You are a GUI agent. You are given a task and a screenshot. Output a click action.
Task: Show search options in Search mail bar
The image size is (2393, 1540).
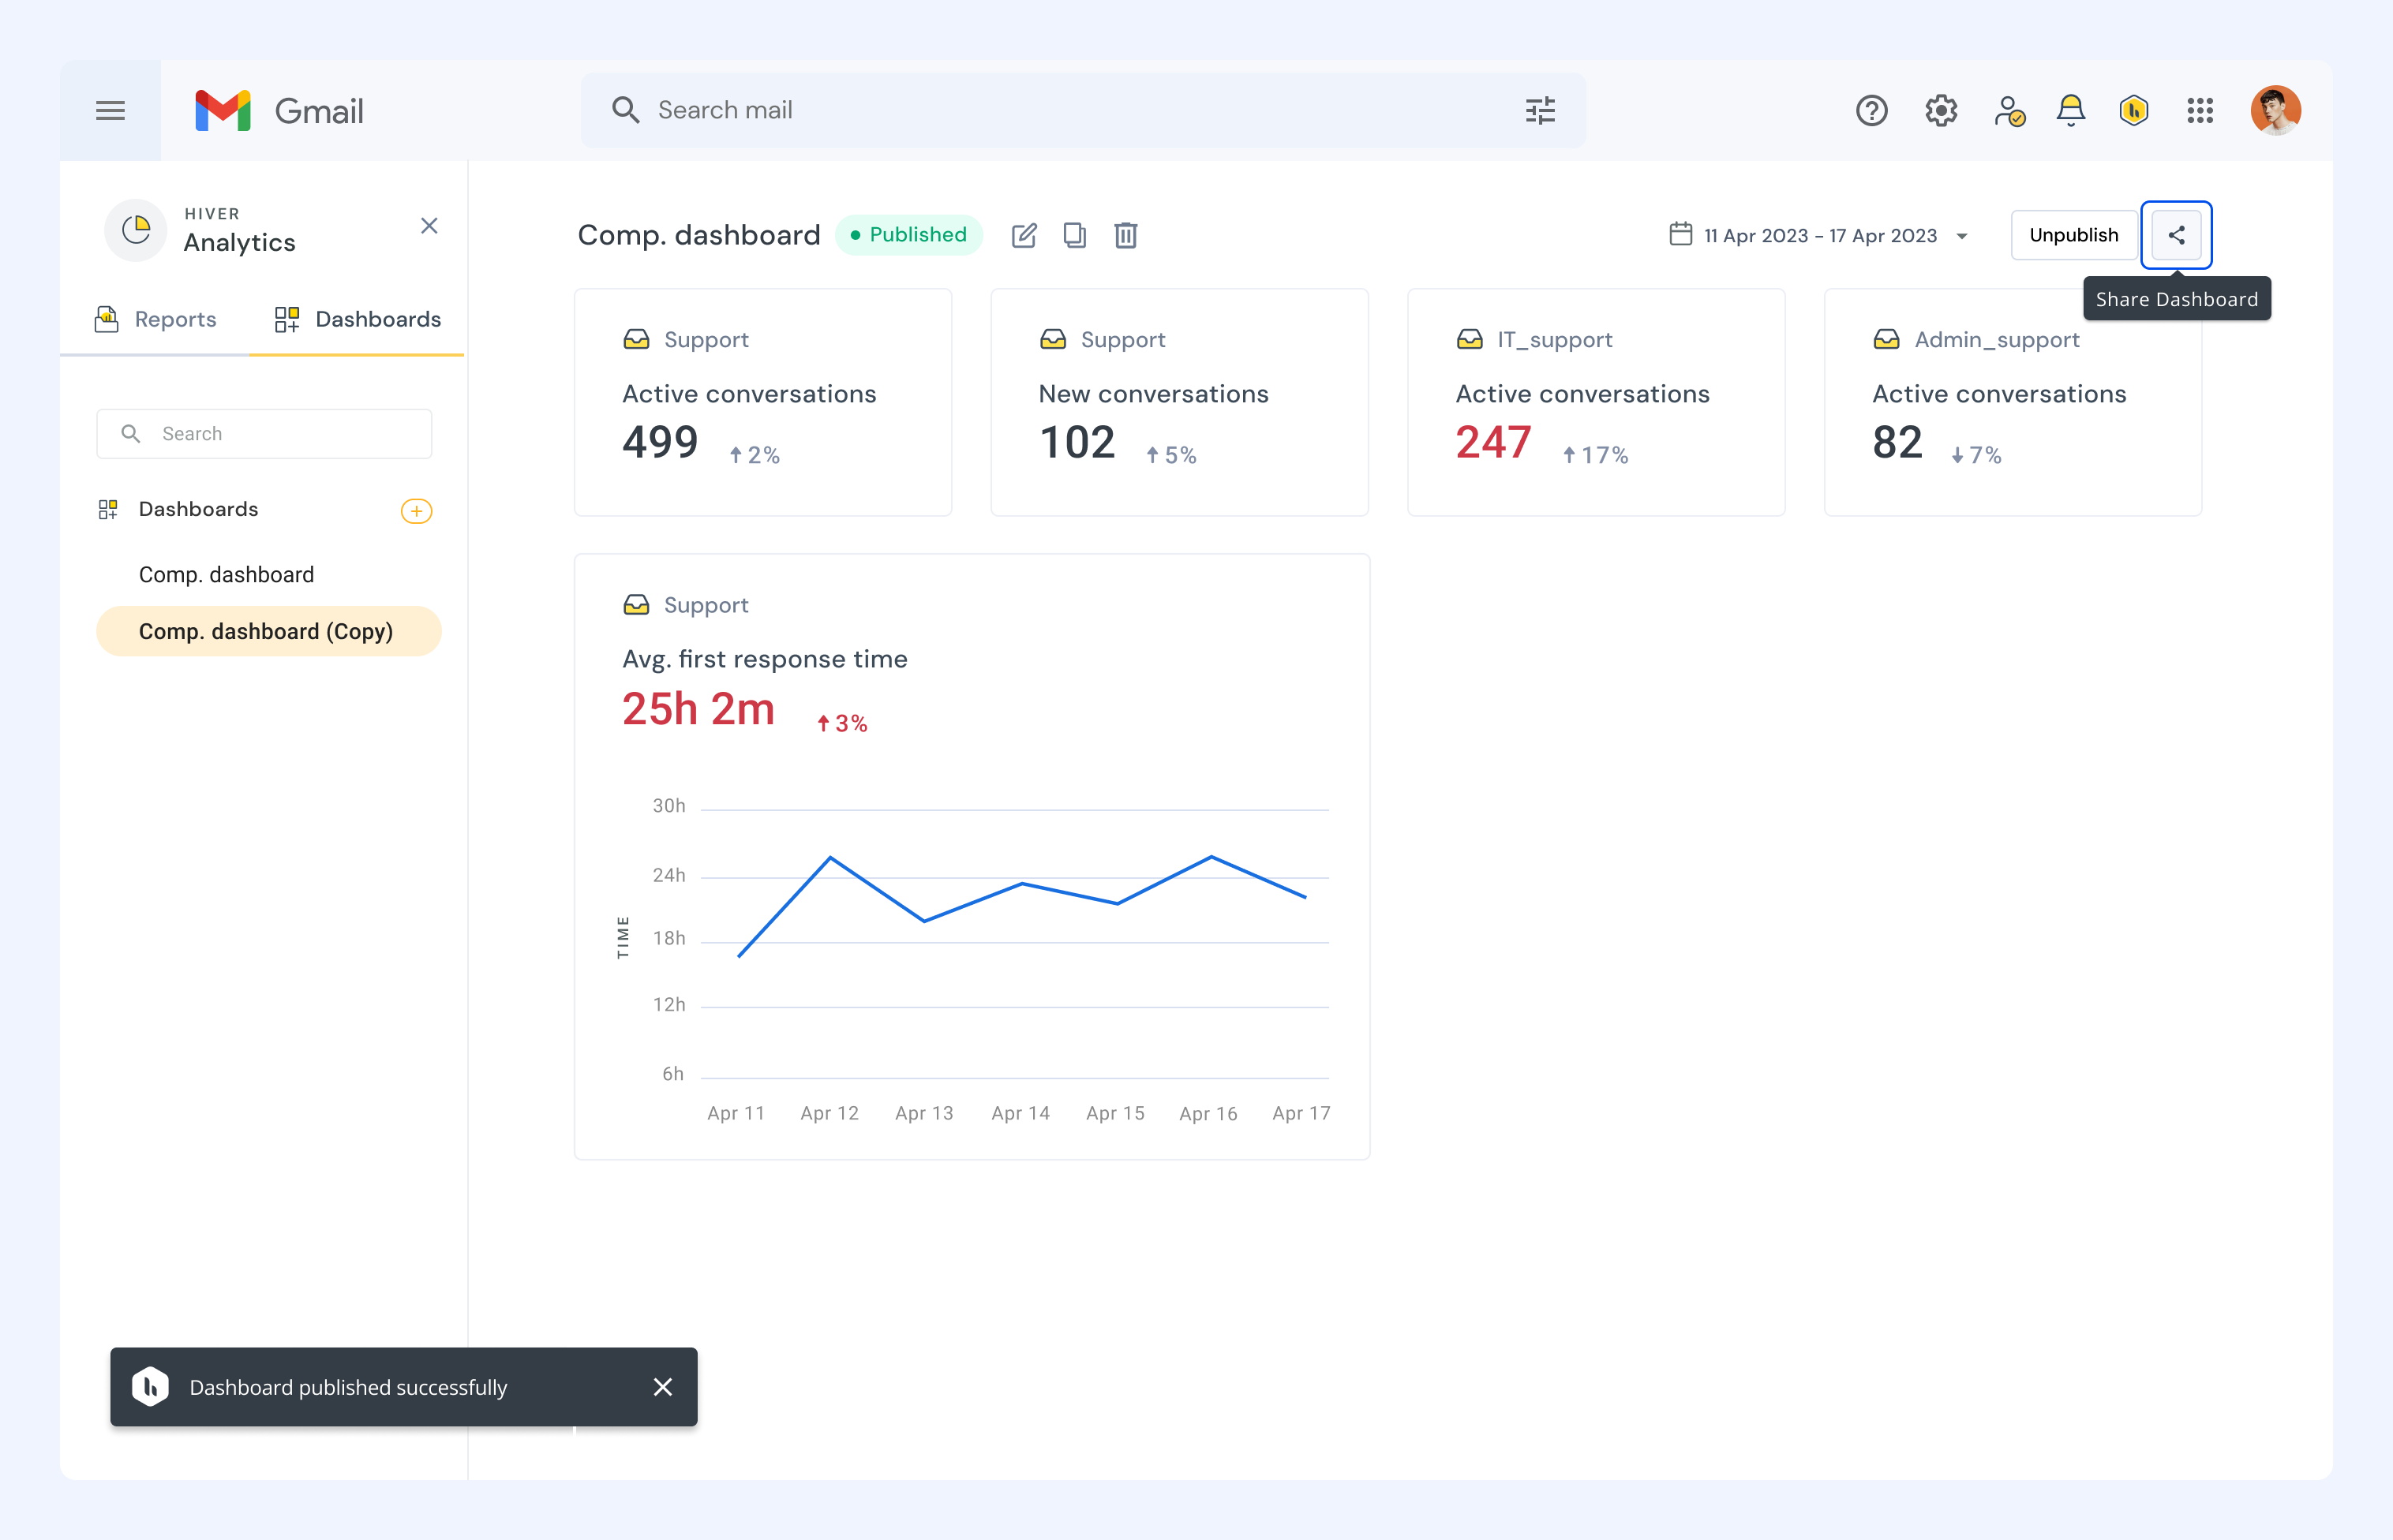(1540, 110)
